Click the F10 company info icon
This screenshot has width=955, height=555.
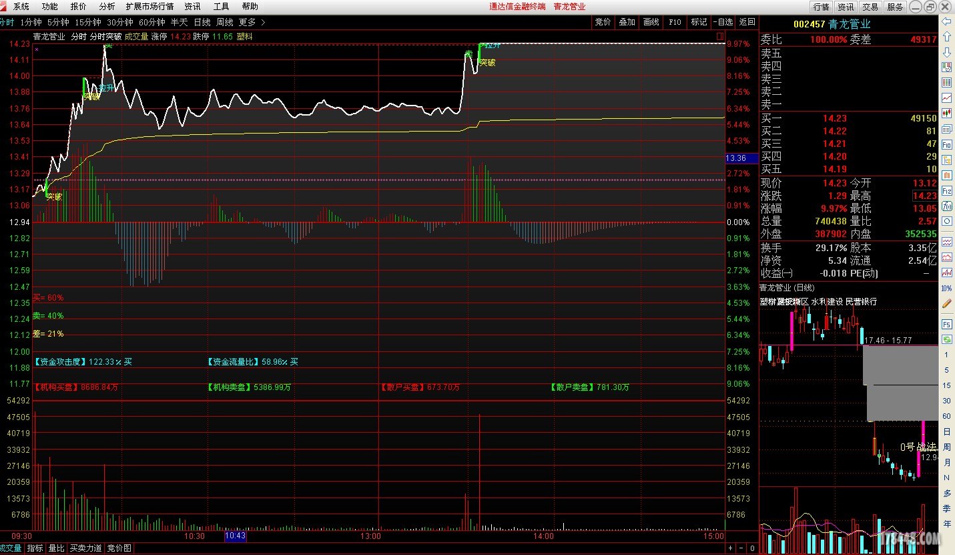click(x=946, y=144)
